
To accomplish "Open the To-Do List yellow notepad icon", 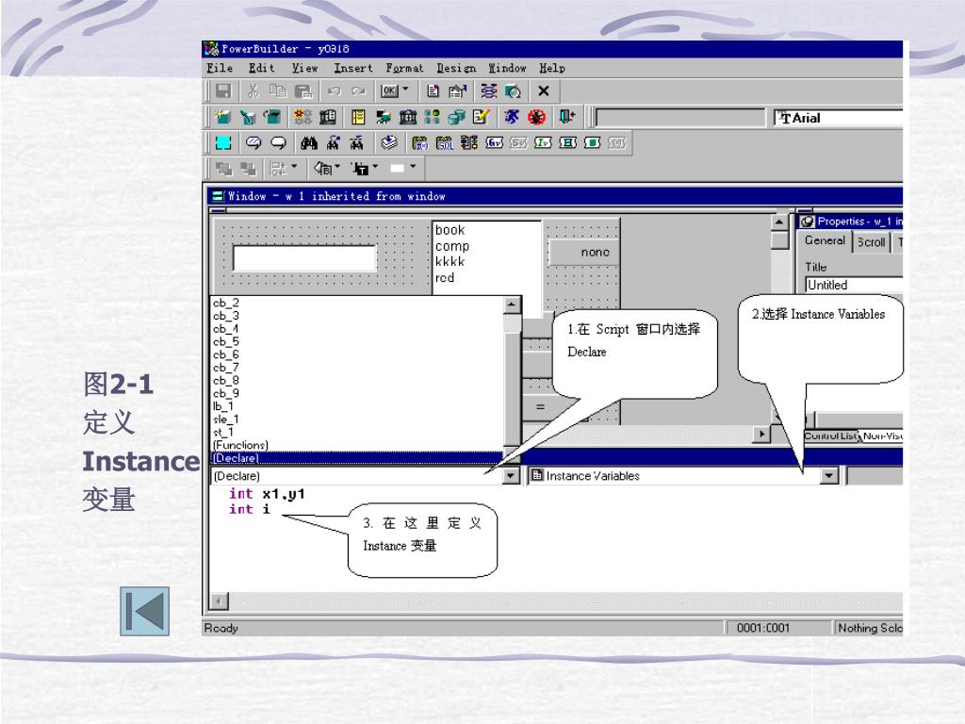I will click(x=358, y=116).
